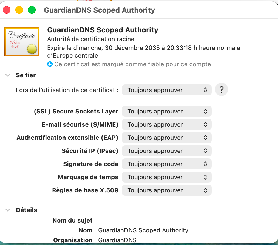This screenshot has width=278, height=245.
Task: Open the help button next to trust setting
Action: tap(221, 90)
